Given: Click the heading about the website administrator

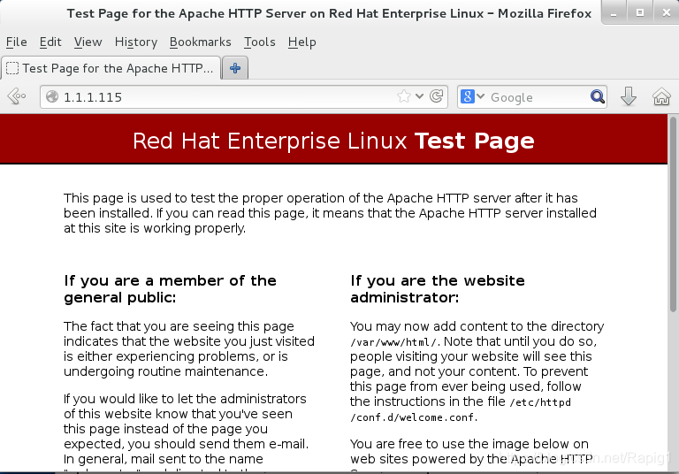Looking at the screenshot, I should pos(438,289).
